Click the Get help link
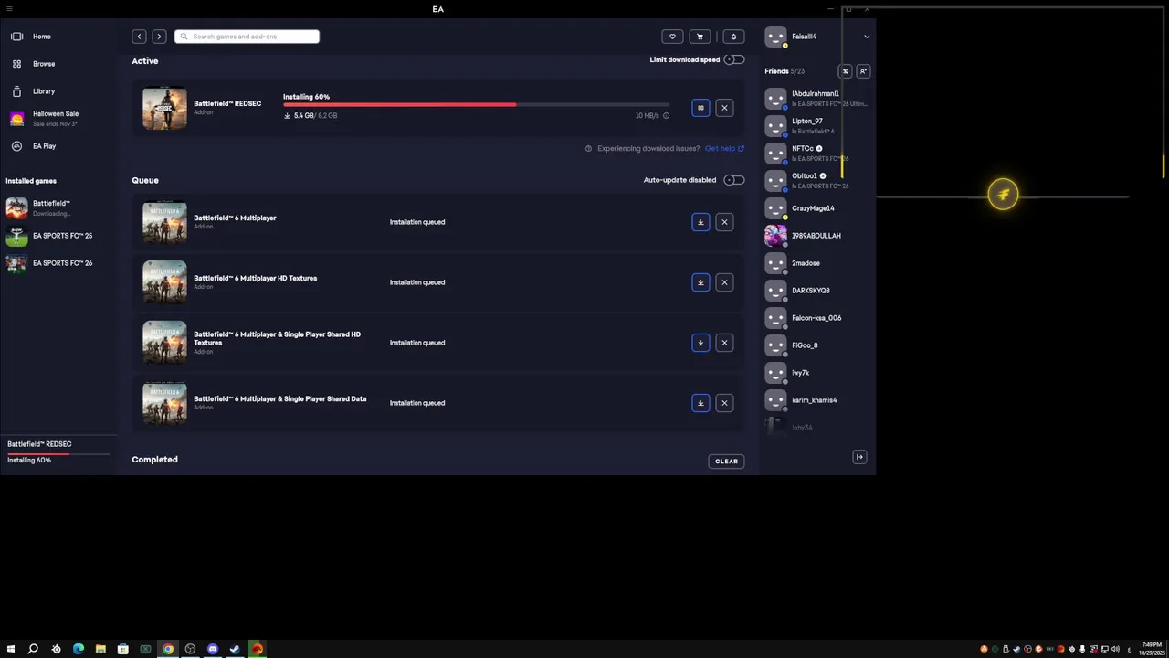1169x658 pixels. tap(724, 148)
